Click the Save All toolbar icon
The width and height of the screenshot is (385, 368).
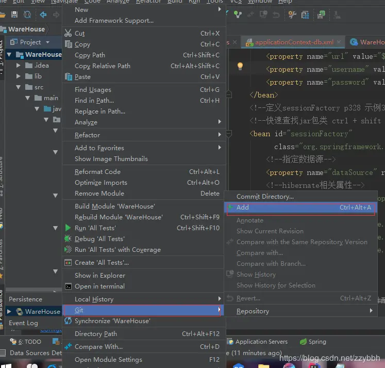pos(14,15)
